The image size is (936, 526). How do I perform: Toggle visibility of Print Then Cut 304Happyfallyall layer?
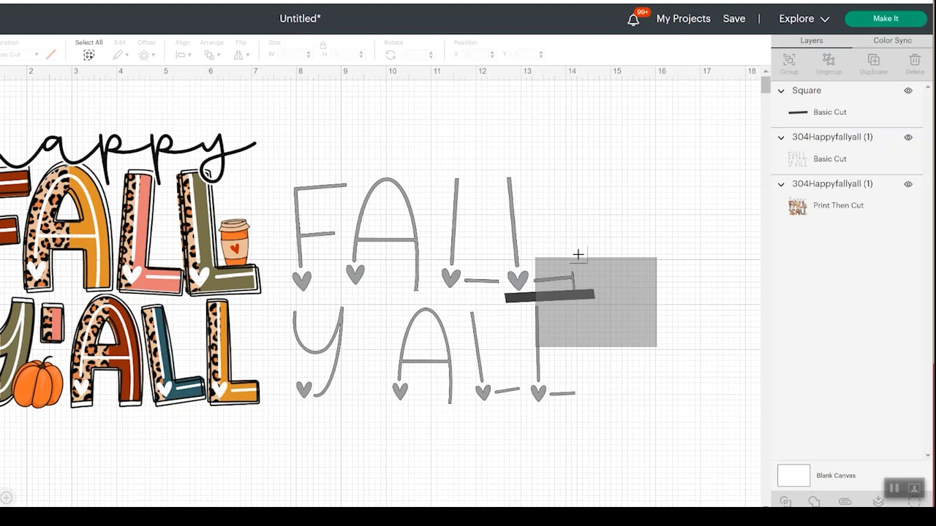908,184
